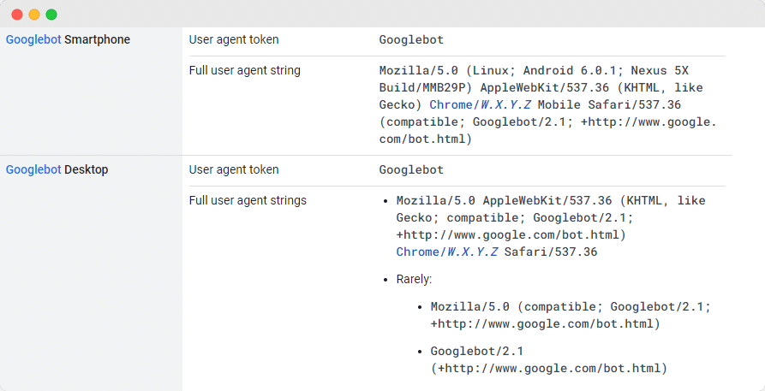Click the Full user agent string label
This screenshot has height=391, width=765.
244,70
